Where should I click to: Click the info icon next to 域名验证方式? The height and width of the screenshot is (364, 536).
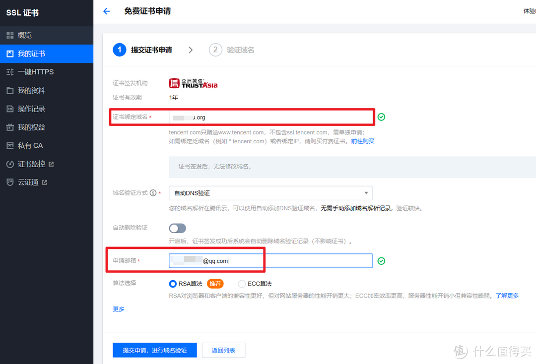(153, 193)
